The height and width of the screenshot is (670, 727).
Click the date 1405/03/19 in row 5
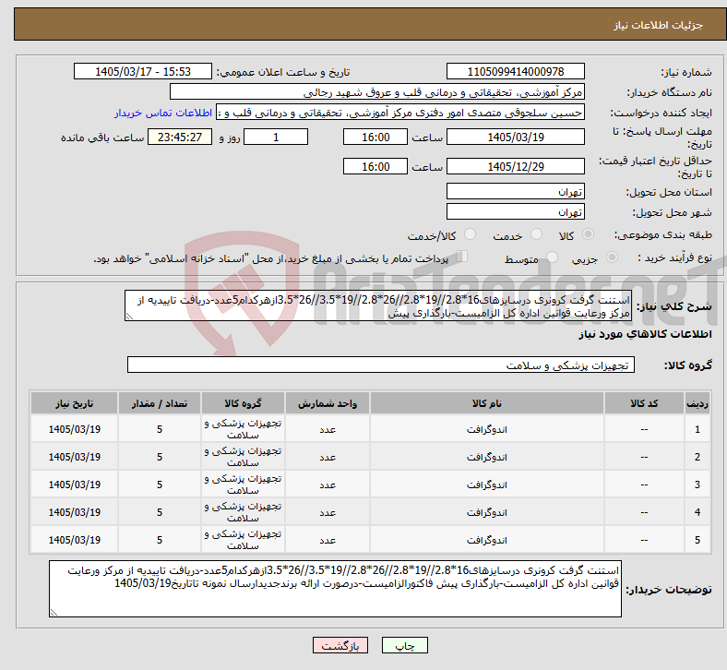tap(74, 541)
